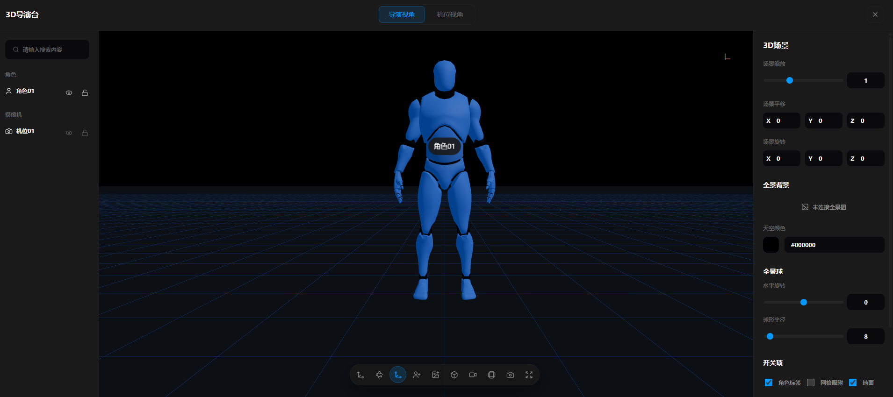Image resolution: width=893 pixels, height=397 pixels.
Task: Switch to 导演视角 tab
Action: click(x=402, y=14)
